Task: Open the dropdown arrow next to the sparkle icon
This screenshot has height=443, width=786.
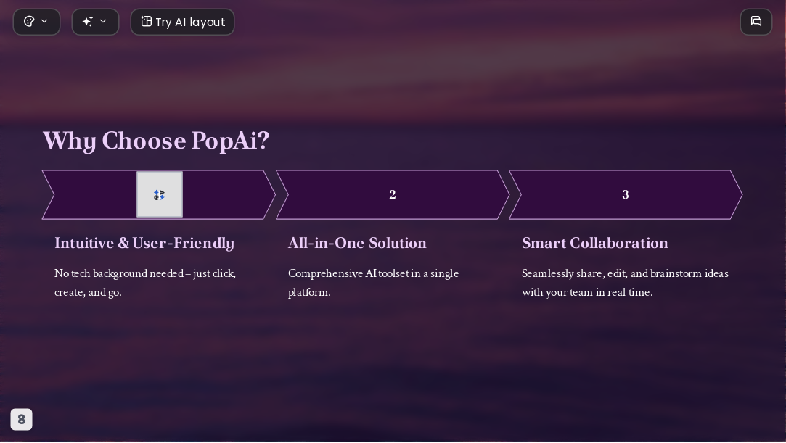Action: (x=103, y=22)
